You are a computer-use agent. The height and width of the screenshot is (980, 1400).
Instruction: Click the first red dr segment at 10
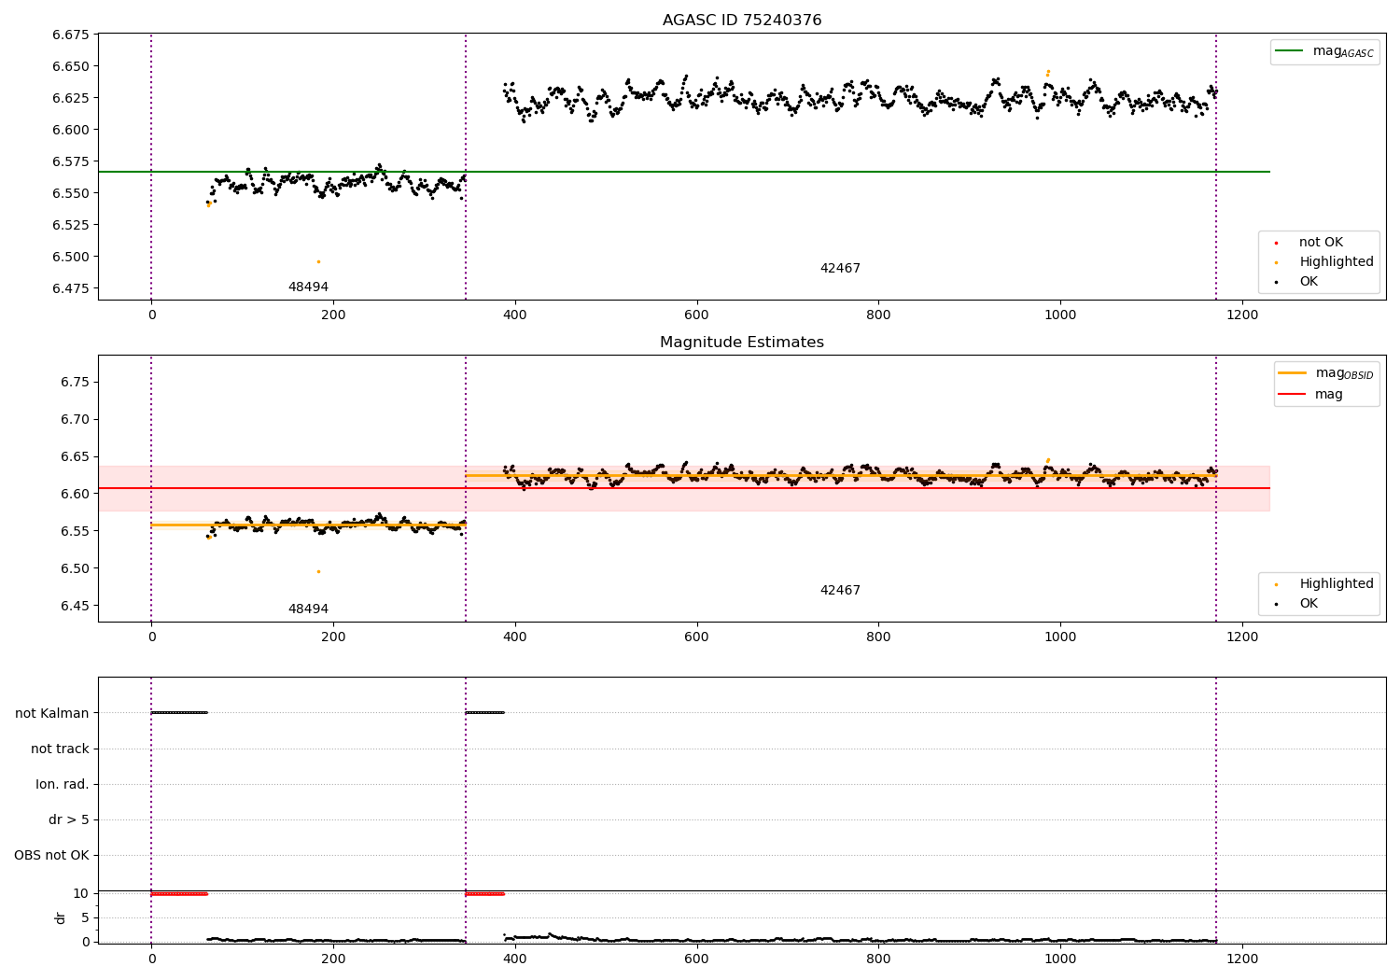click(179, 894)
